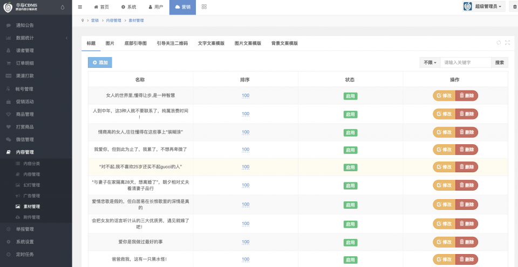Expand 数据统计 in the sidebar
Viewport: 518px width, 267px height.
click(36, 38)
